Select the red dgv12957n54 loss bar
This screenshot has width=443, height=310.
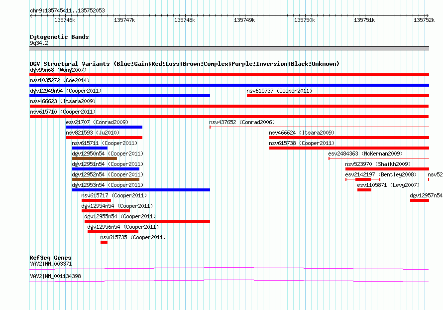420,200
